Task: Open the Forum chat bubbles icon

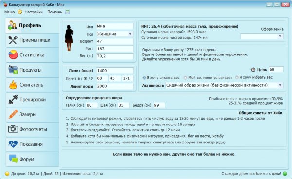Action: (x=13, y=159)
